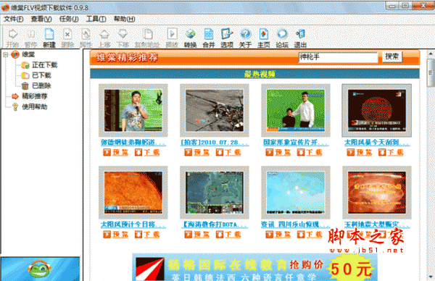Collapse the 维棠 tree root node
The width and height of the screenshot is (435, 281).
[x=6, y=55]
